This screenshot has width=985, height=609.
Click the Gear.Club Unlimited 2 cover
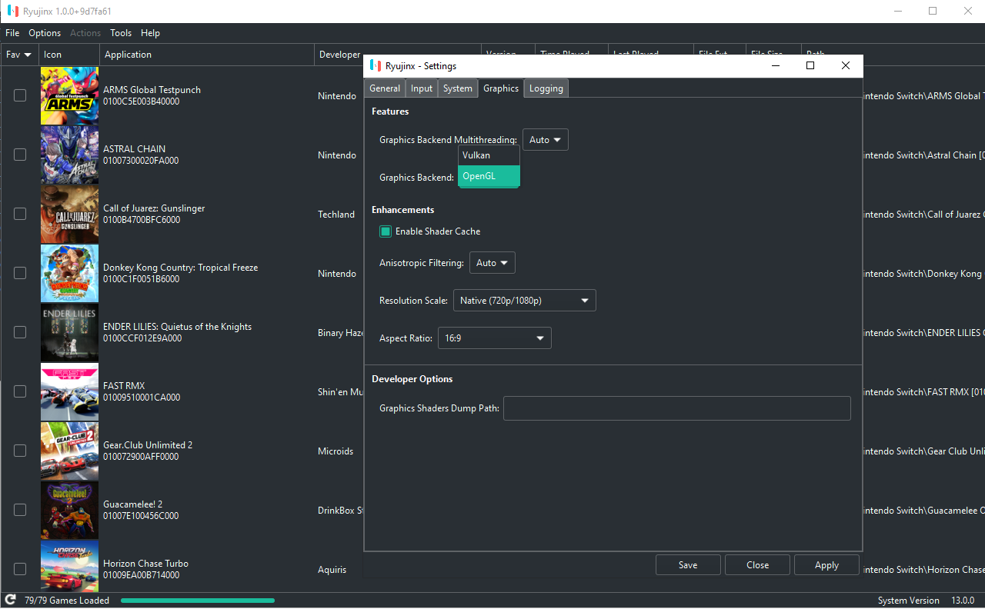coord(69,451)
